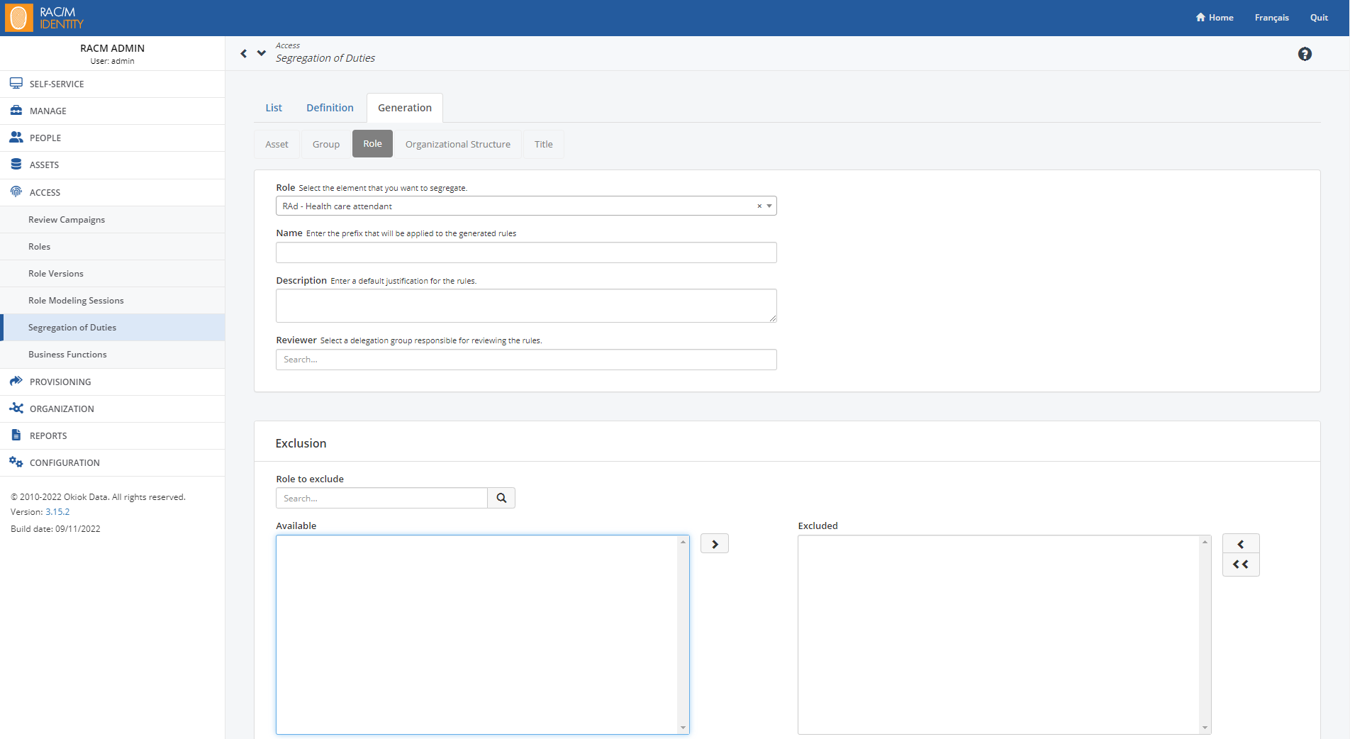Viewport: 1350px width, 739px height.
Task: Click Assets database icon
Action: point(16,165)
